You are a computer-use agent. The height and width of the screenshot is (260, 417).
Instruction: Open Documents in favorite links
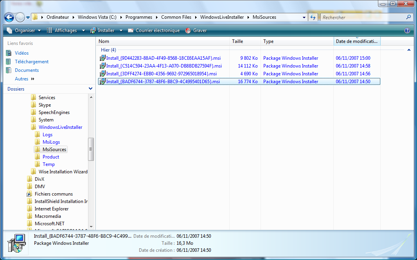[27, 70]
